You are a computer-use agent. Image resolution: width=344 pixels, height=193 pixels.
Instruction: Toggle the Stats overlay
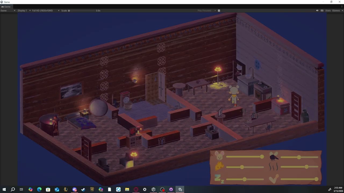click(328, 10)
